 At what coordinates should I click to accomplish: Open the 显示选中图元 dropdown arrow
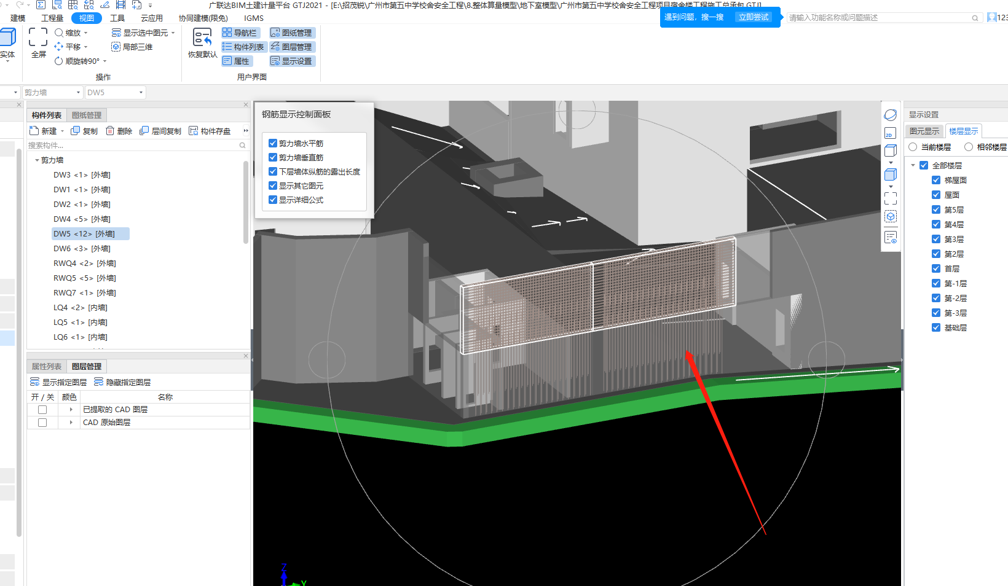(x=173, y=33)
